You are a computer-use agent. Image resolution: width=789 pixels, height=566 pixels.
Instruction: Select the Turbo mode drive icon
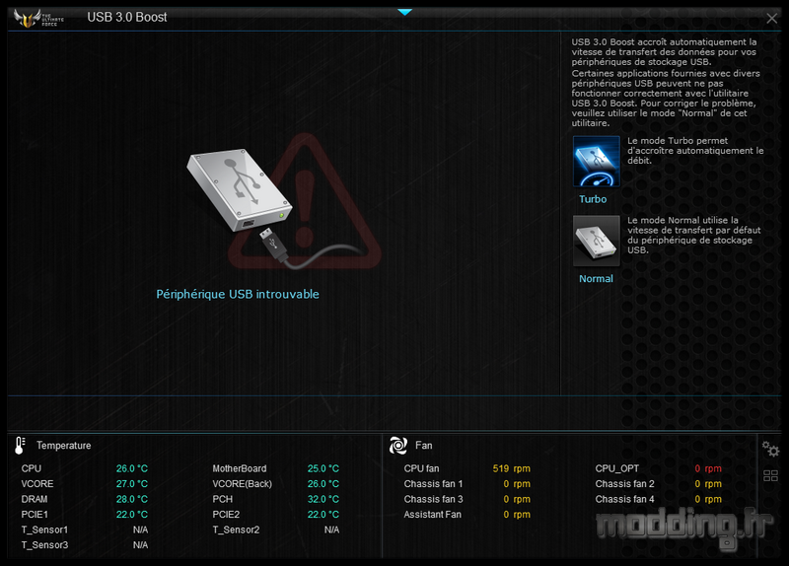tap(597, 162)
